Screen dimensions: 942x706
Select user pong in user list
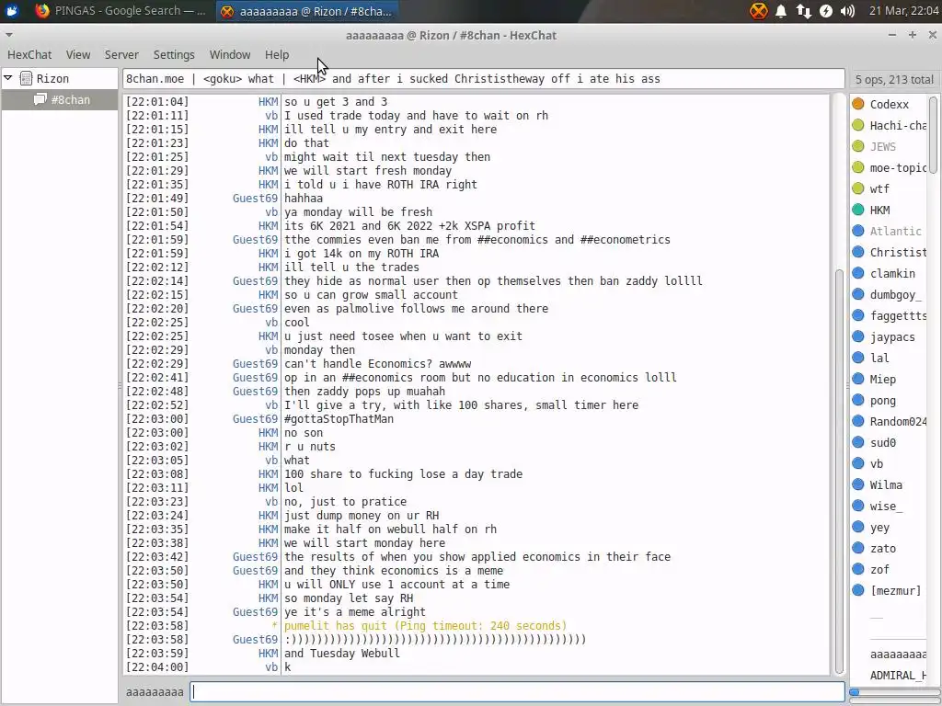pyautogui.click(x=882, y=401)
